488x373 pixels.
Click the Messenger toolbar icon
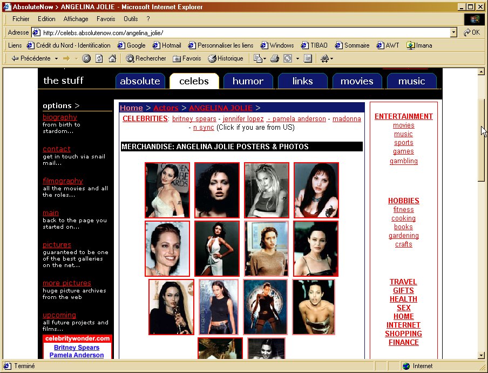pyautogui.click(x=324, y=58)
